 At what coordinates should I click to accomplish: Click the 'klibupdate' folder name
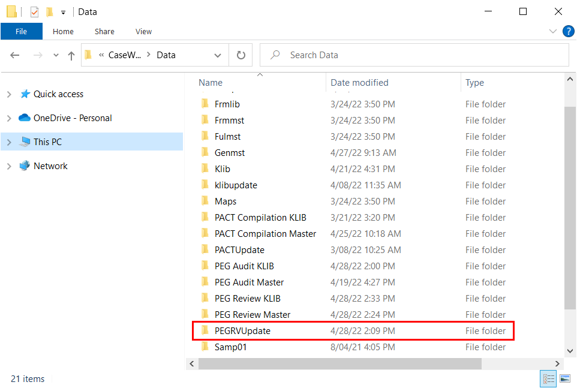click(236, 185)
